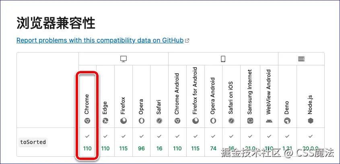Expand Firefox 115 desktop support cell
The image size is (340, 164).
(124, 142)
